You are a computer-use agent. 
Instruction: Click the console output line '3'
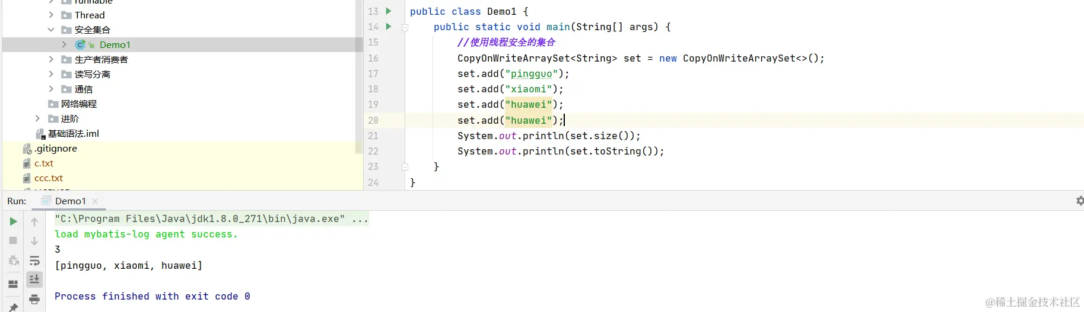pyautogui.click(x=58, y=250)
